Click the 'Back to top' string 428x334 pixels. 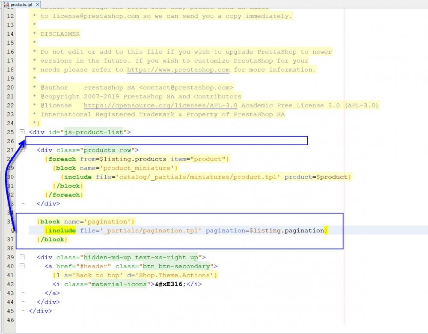(x=98, y=275)
